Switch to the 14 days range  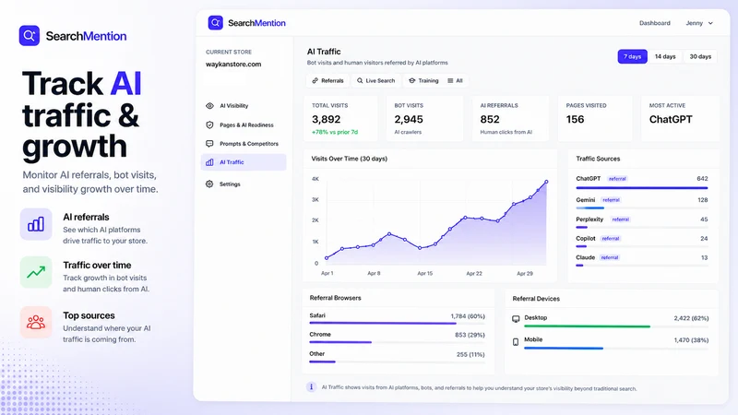tap(665, 56)
